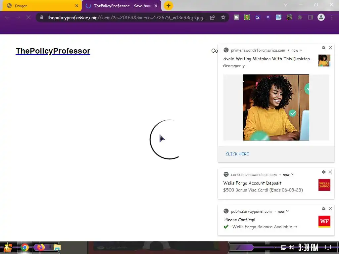Viewport: 339px width, 254px height.
Task: Click $500 Bonus Visa Card text
Action: pyautogui.click(x=263, y=190)
